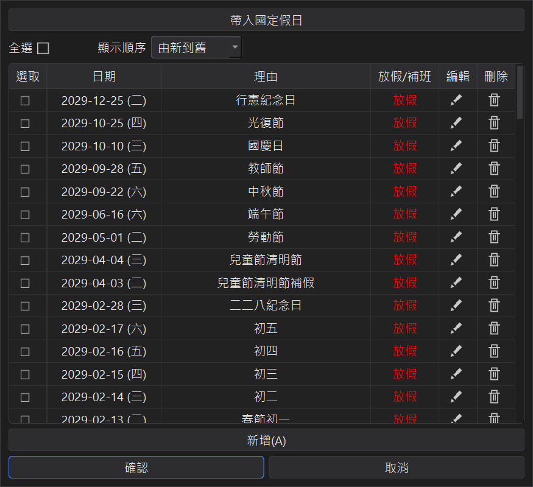Click the vertical scrollbar of the holiday list
533x487 pixels.
[x=520, y=93]
